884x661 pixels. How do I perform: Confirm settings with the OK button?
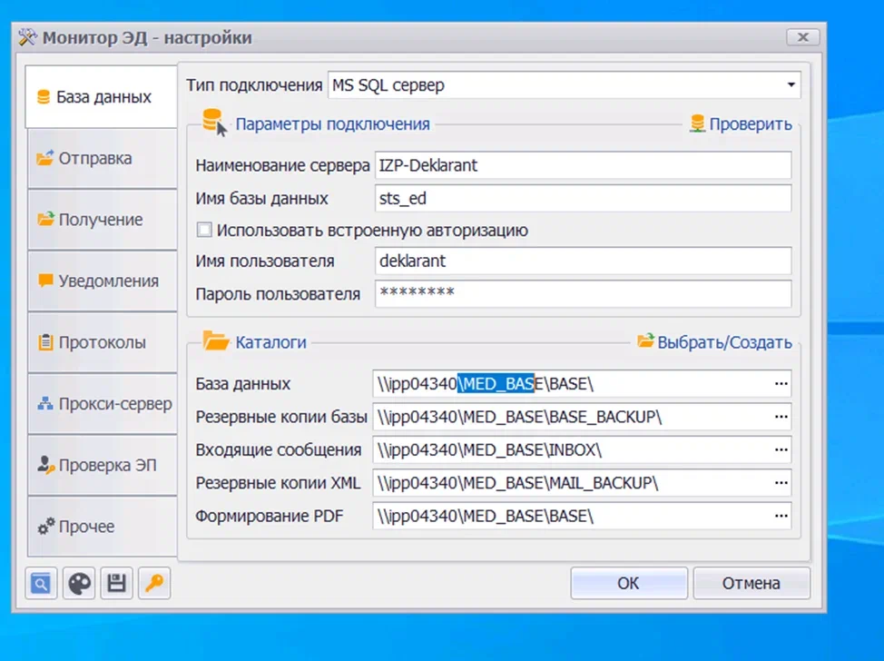click(x=629, y=583)
